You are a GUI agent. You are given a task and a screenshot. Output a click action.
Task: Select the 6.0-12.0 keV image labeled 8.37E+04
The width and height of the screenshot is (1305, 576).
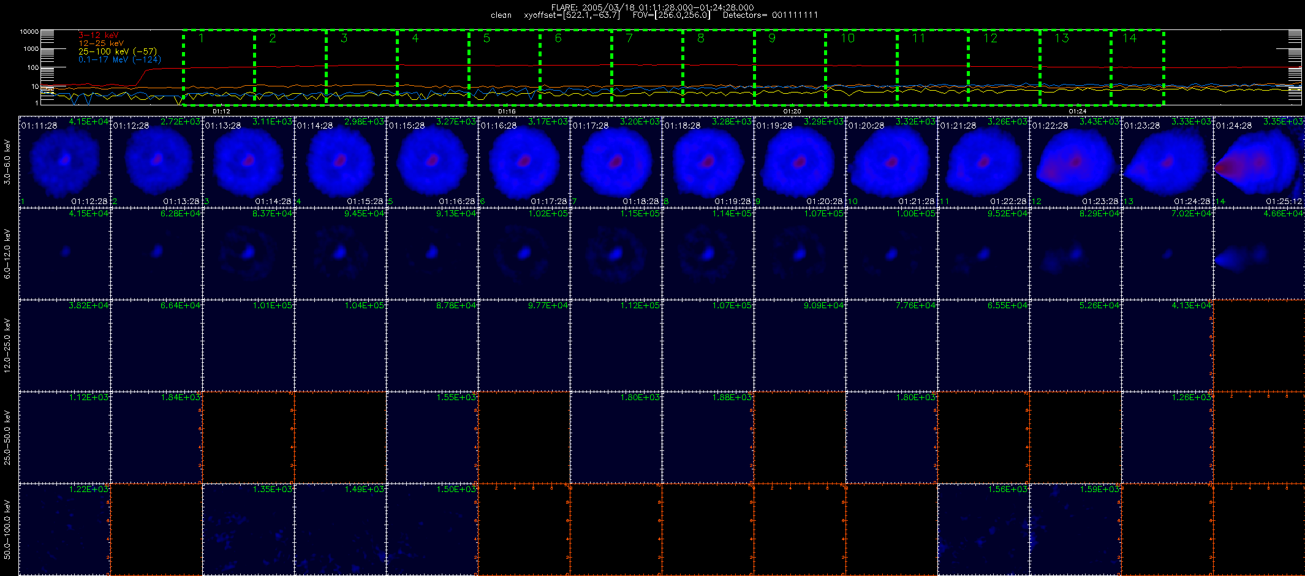point(248,253)
